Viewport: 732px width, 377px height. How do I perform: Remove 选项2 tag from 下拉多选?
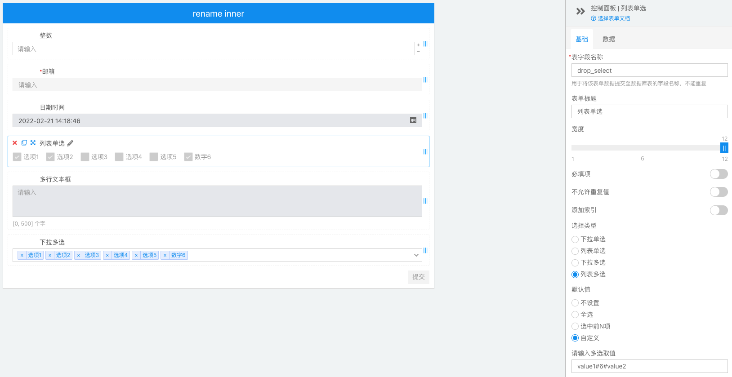50,255
